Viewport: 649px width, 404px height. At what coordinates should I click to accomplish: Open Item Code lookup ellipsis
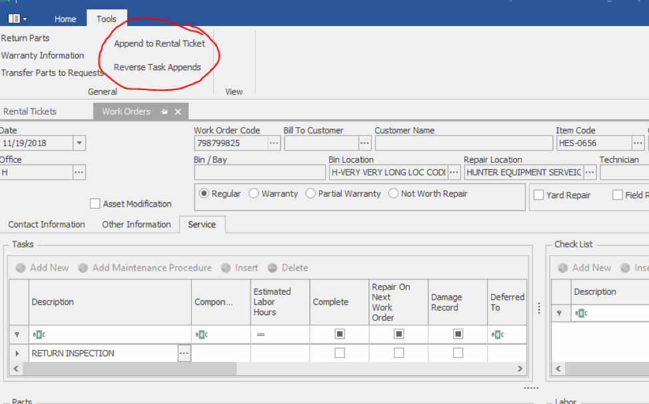638,143
